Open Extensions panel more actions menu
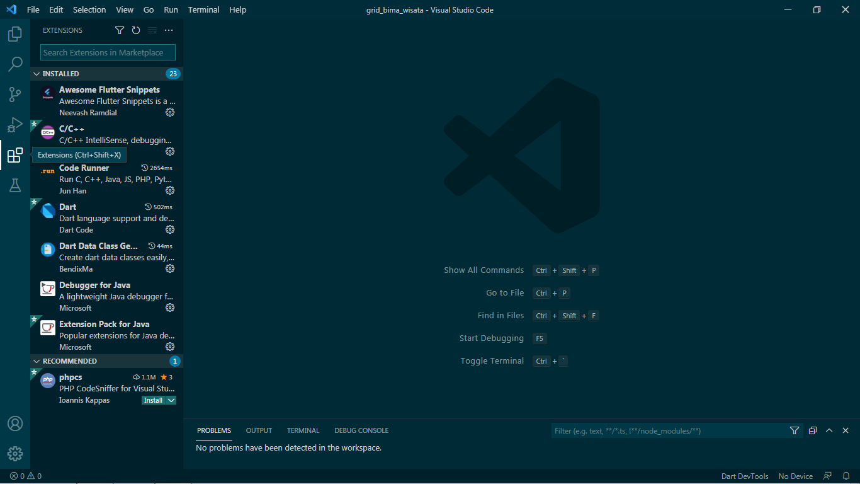 (x=169, y=30)
